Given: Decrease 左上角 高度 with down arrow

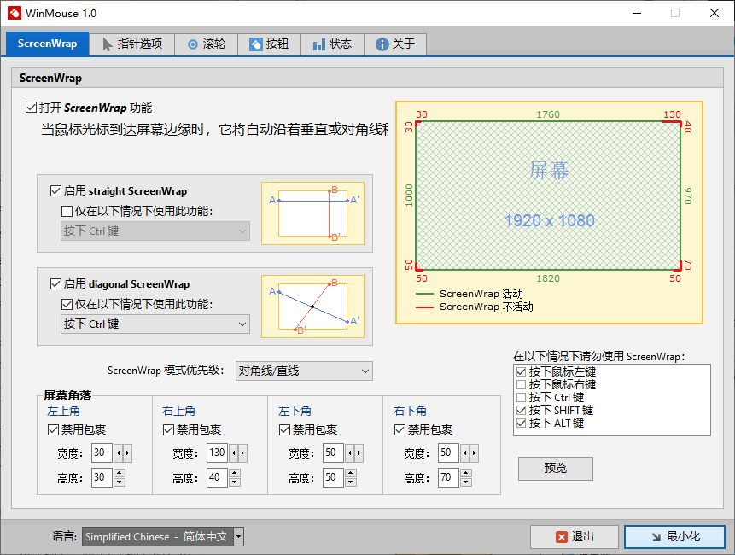Looking at the screenshot, I should point(120,482).
